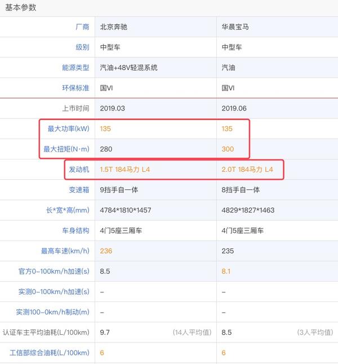Click the highlighted 236 top speed
Viewport: 338px width, 364px height.
coord(106,251)
